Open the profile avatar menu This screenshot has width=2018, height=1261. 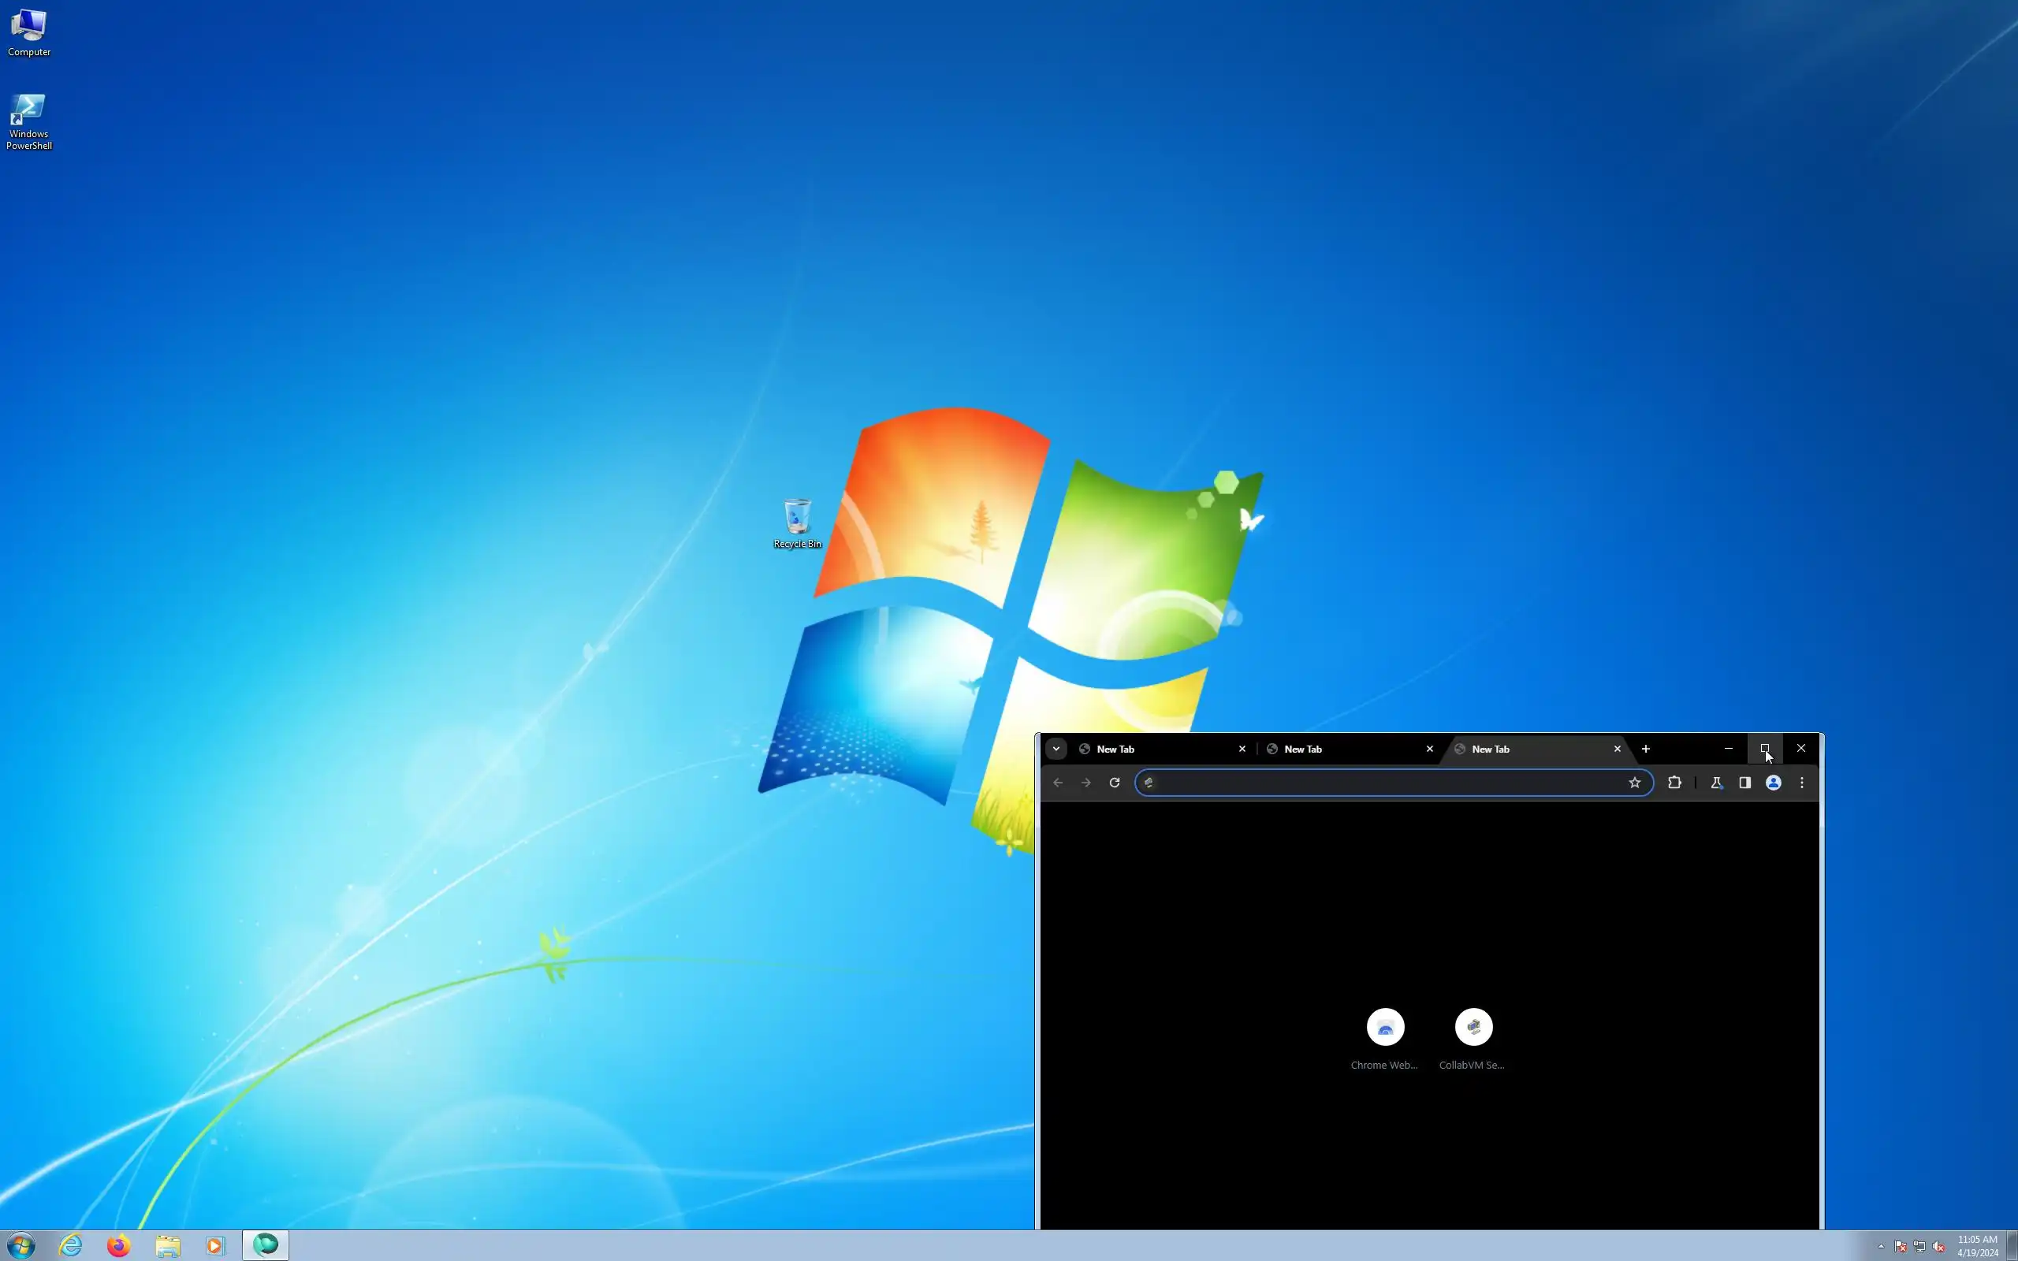tap(1774, 783)
